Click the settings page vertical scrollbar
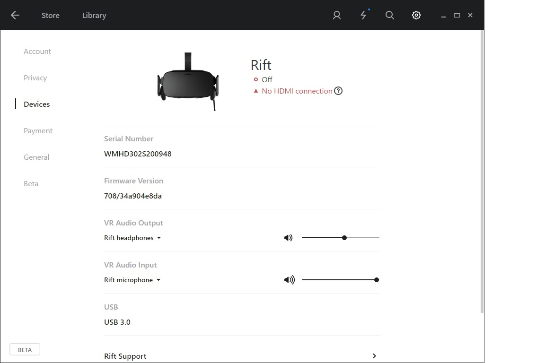Screen dimensions: 545x363 (482, 172)
